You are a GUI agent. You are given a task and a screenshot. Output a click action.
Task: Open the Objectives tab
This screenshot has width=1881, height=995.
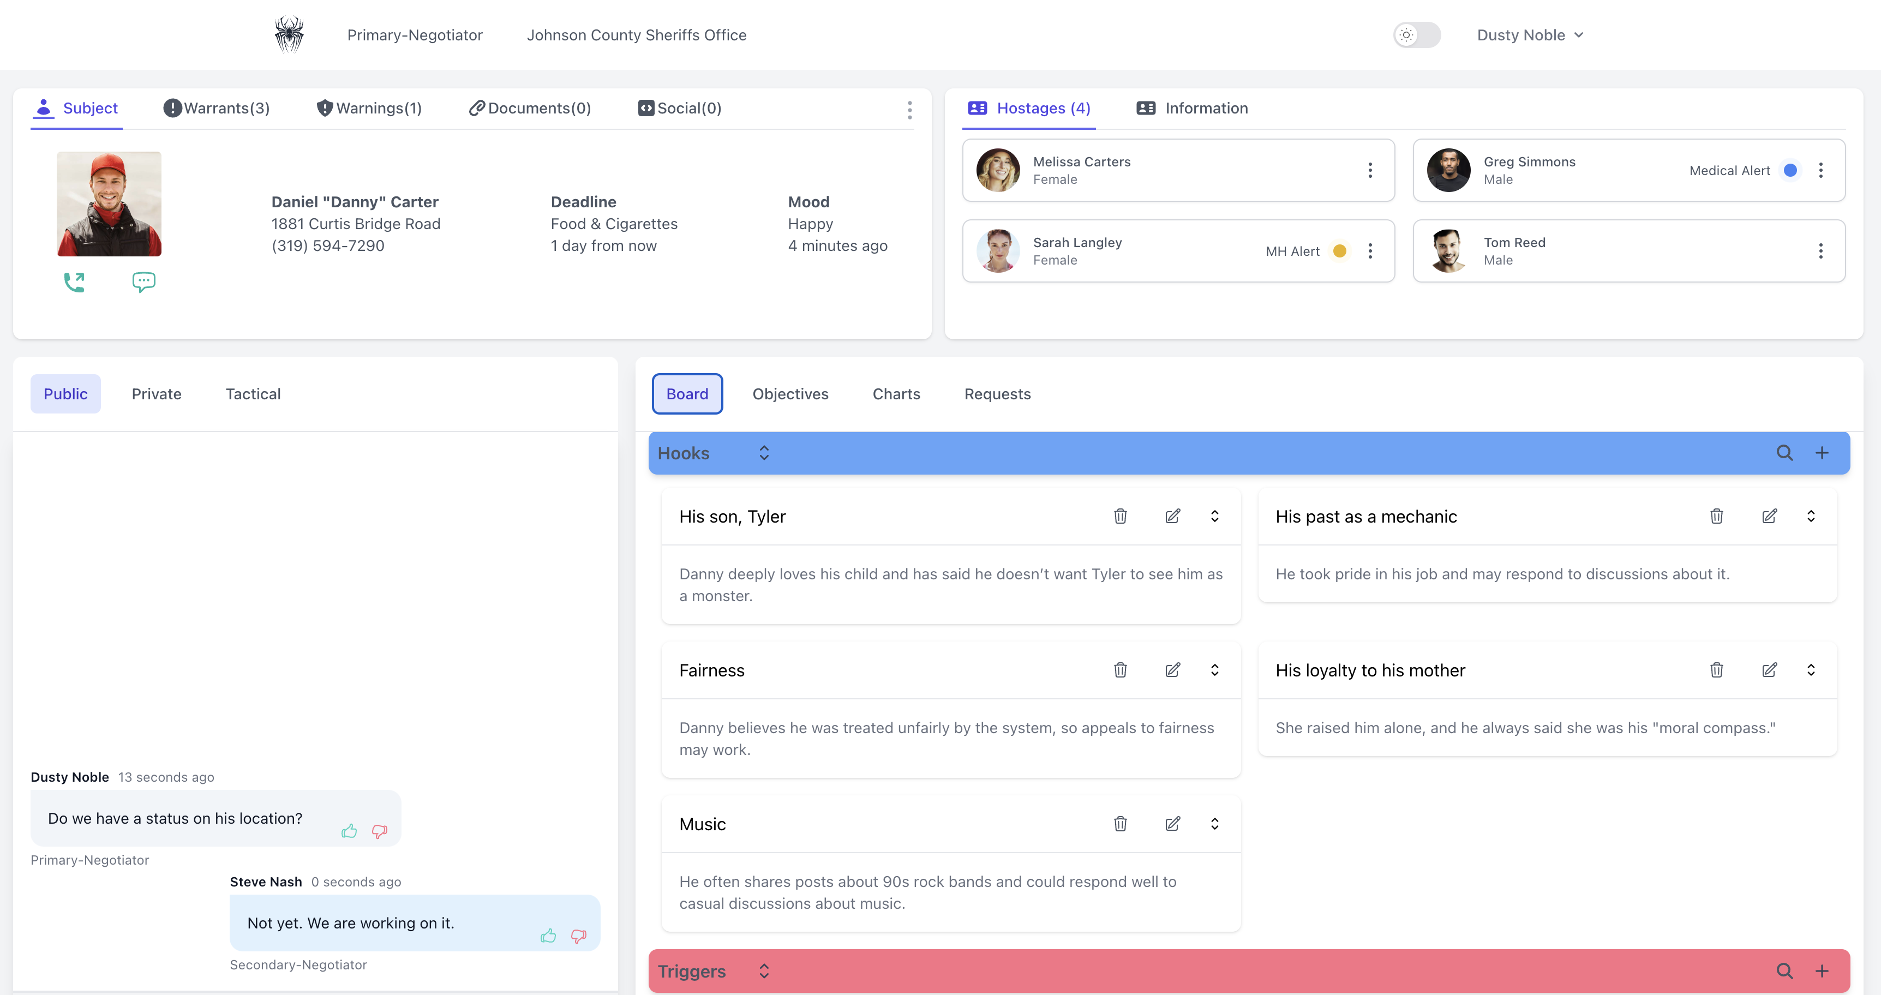790,393
